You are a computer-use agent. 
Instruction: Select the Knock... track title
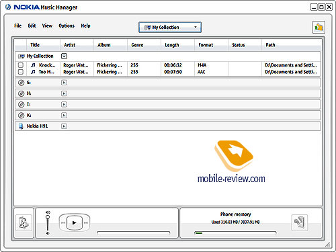tap(47, 65)
